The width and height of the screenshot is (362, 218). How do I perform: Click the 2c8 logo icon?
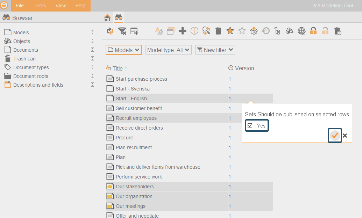point(4,5)
